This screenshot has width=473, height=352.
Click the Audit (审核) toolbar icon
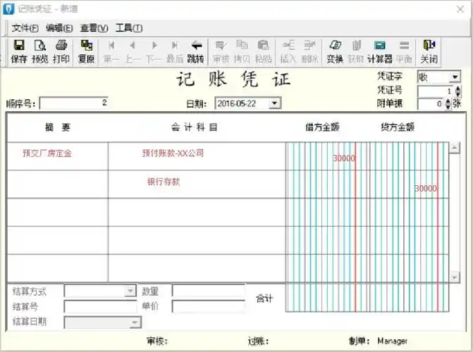pyautogui.click(x=221, y=51)
